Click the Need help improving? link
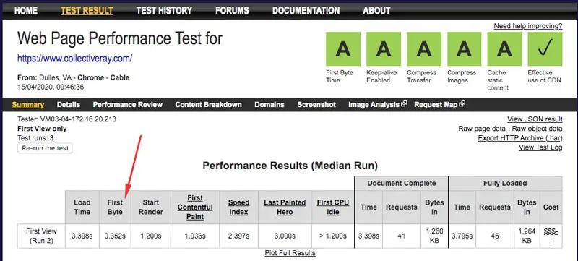The width and height of the screenshot is (578, 261). tap(528, 26)
